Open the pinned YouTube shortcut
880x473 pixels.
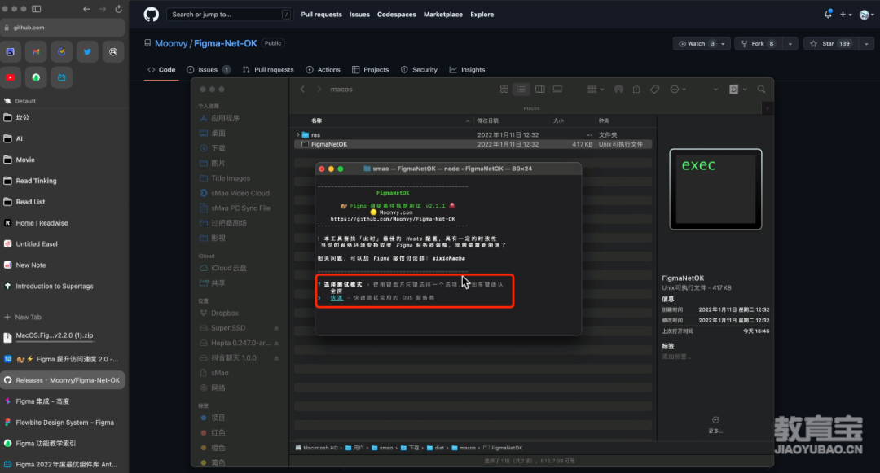[x=10, y=77]
